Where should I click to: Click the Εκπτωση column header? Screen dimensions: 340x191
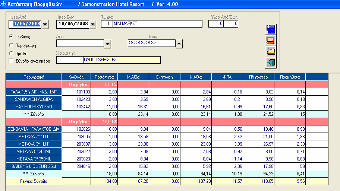coord(164,77)
